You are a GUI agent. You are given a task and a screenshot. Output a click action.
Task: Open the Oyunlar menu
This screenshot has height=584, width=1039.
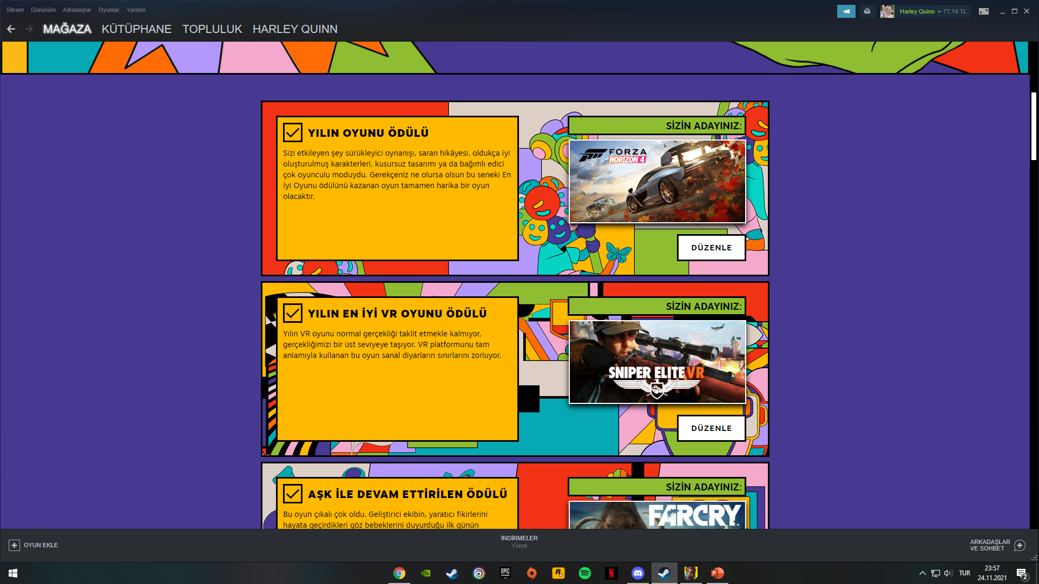pyautogui.click(x=109, y=10)
